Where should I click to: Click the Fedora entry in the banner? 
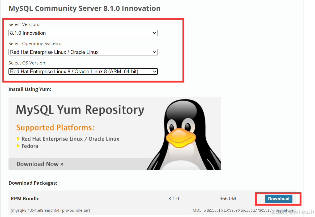(x=30, y=146)
